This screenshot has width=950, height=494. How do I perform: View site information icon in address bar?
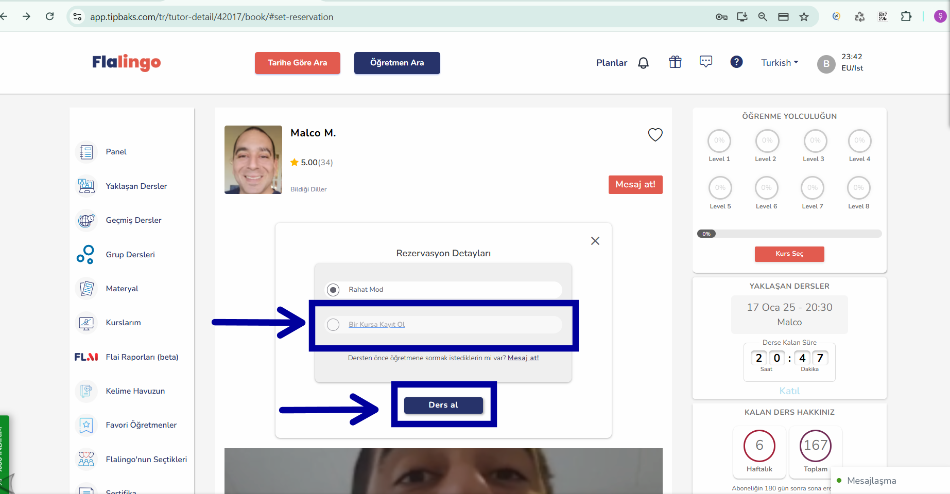pyautogui.click(x=77, y=17)
